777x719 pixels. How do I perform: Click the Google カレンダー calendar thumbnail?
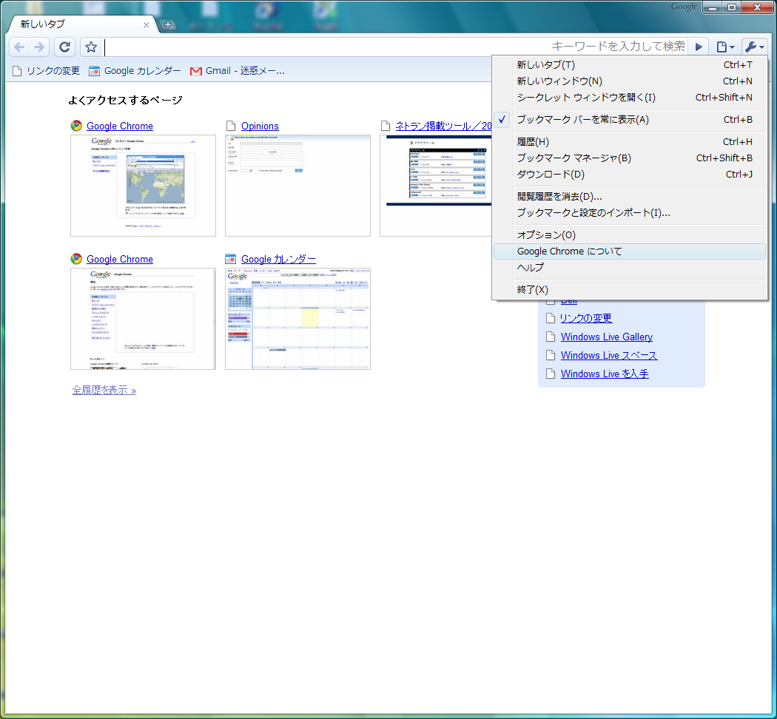click(297, 319)
